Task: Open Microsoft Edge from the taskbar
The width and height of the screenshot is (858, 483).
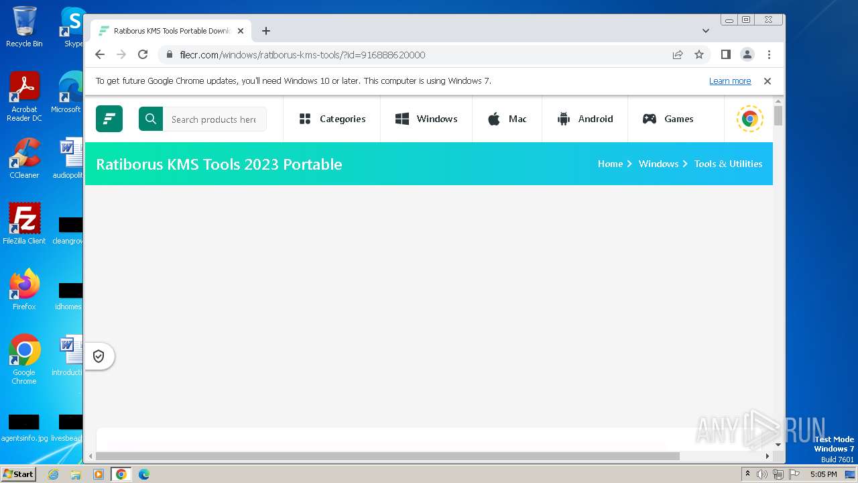Action: point(144,474)
